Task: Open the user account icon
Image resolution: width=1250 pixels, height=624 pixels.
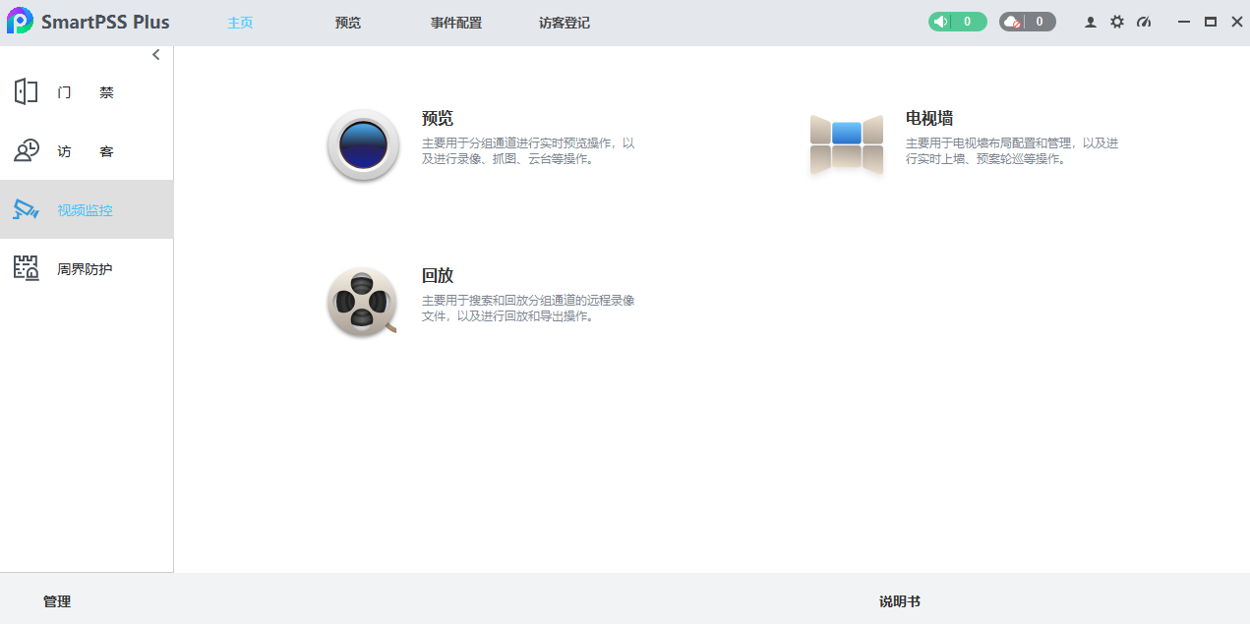Action: 1090,21
